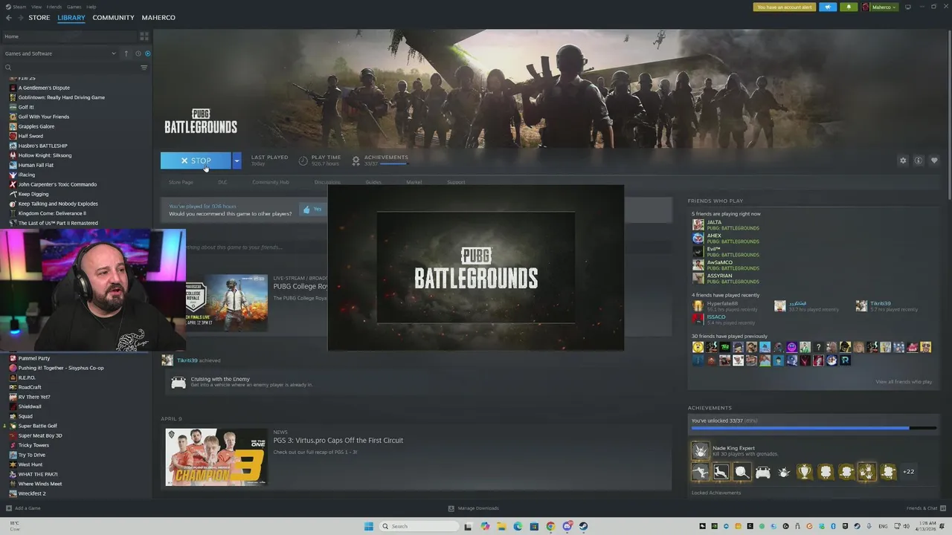Screen dimensions: 952x535
Task: Open the Friends menu
Action: click(x=54, y=7)
